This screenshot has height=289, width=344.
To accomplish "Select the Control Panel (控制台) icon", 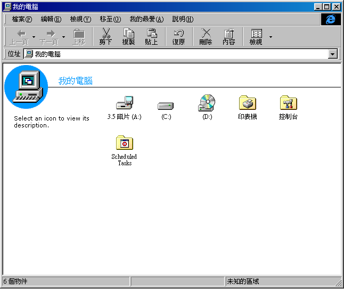I will click(288, 102).
